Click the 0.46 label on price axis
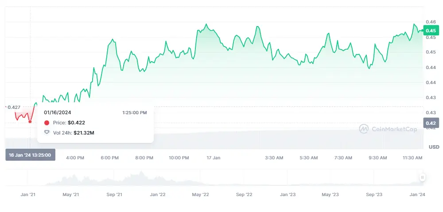 tap(430, 22)
